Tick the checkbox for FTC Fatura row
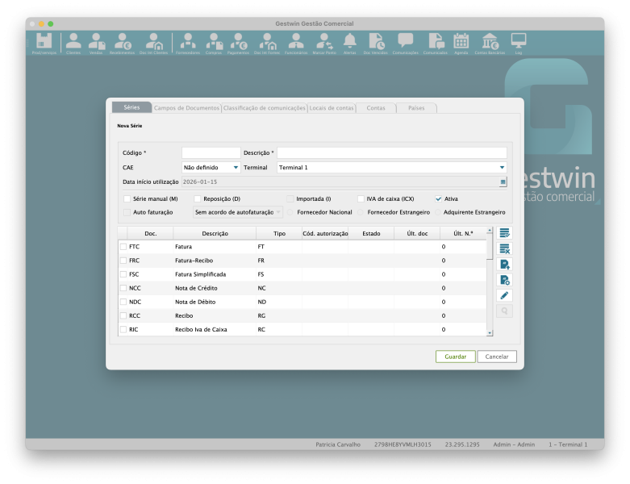The image size is (630, 484). (x=123, y=245)
